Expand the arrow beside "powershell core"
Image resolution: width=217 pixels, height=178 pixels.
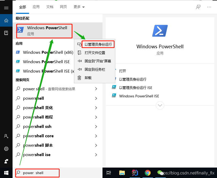tap(96, 136)
